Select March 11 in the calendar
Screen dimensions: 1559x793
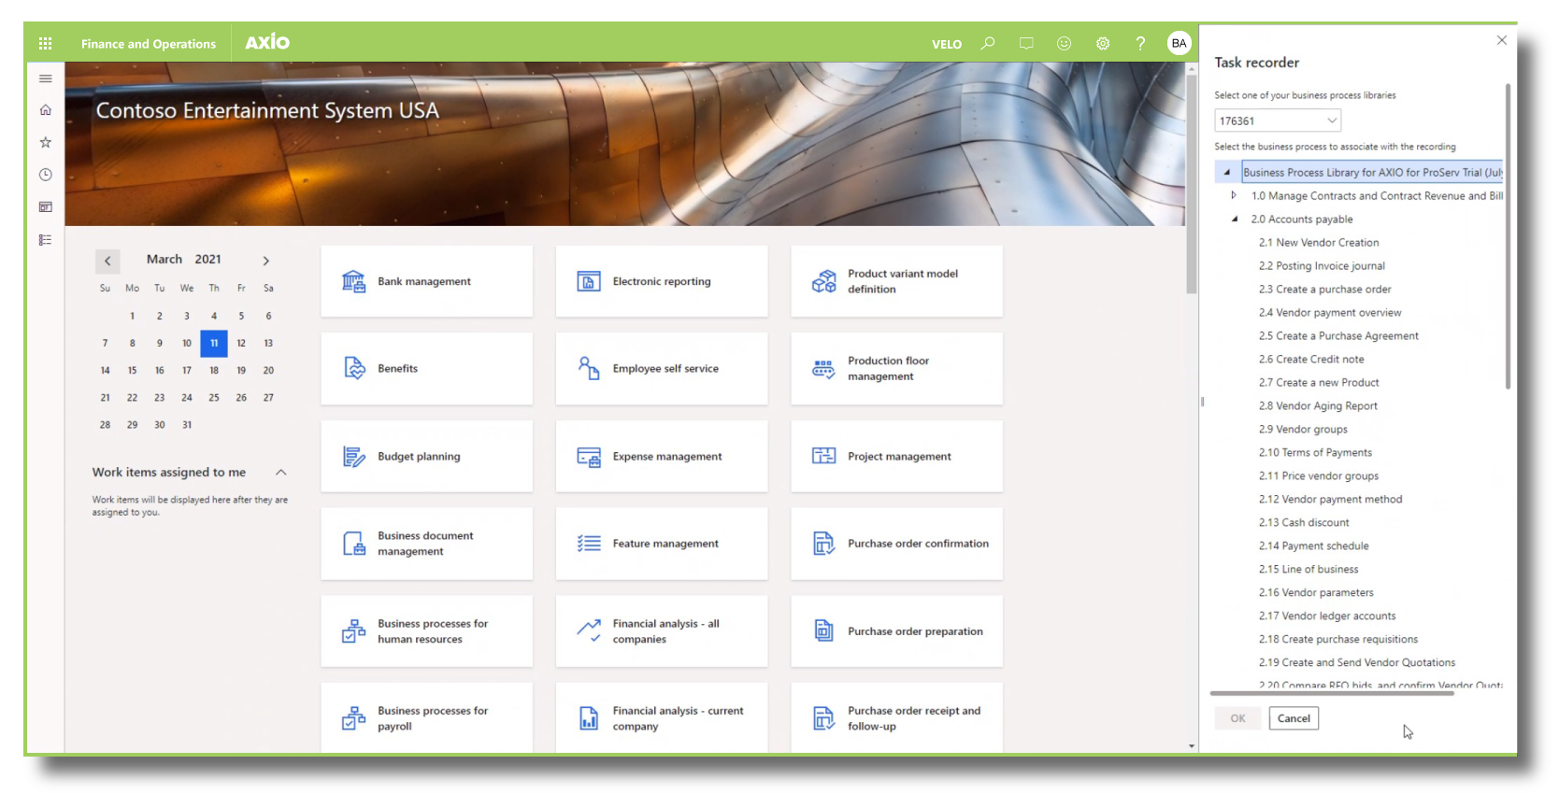214,343
